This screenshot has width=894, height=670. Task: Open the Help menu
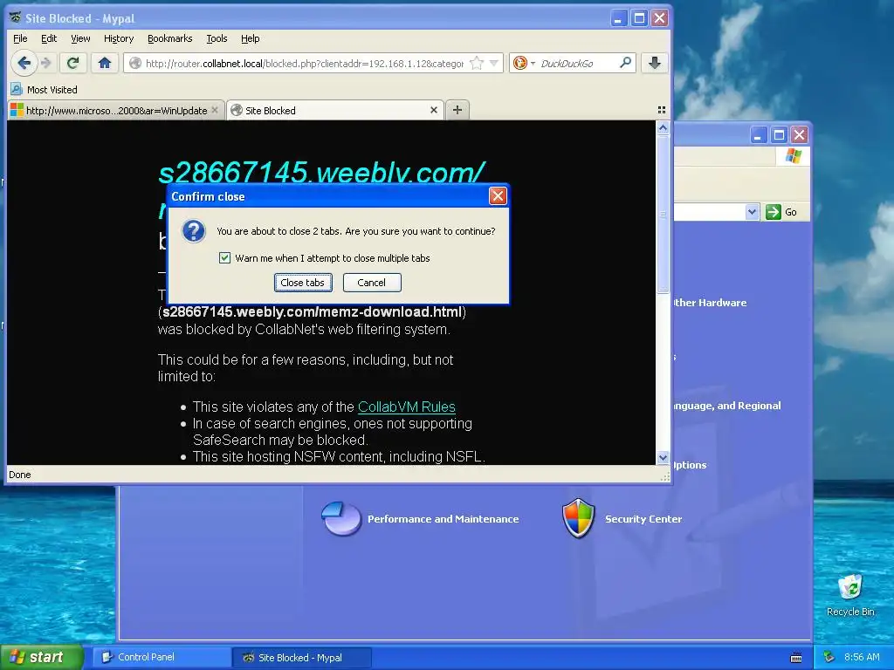click(250, 38)
